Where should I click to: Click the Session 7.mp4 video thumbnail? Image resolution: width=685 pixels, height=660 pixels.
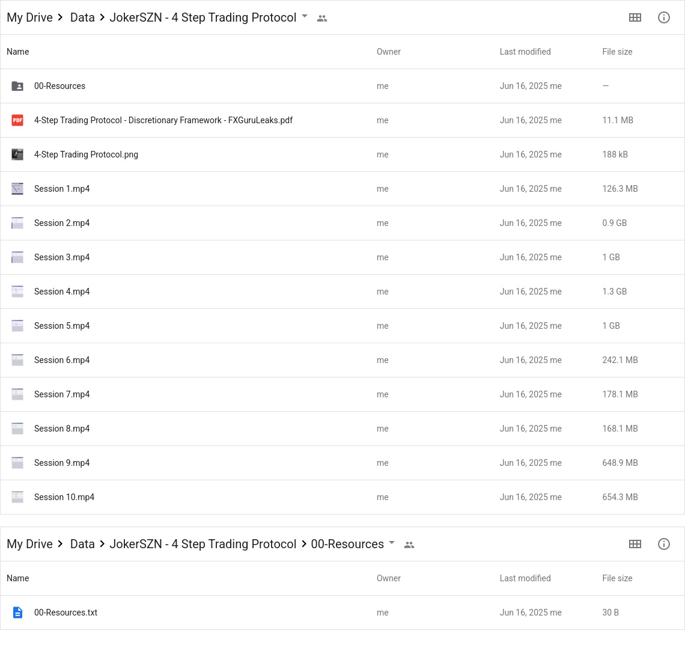[17, 394]
